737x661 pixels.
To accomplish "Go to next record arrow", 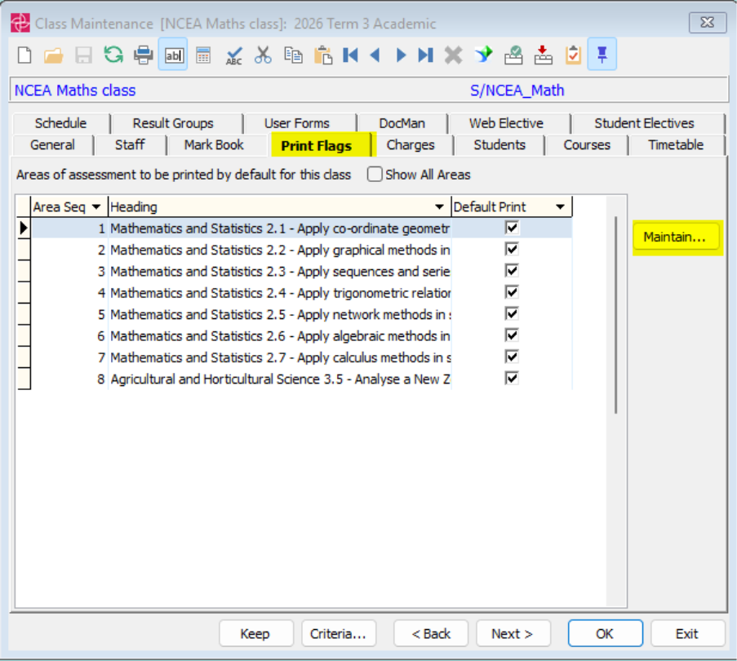I will coord(401,55).
